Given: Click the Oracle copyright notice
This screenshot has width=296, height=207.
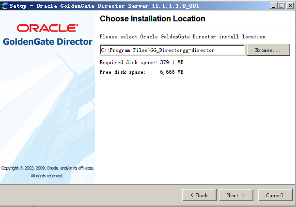Looking at the screenshot, I should [x=47, y=172].
